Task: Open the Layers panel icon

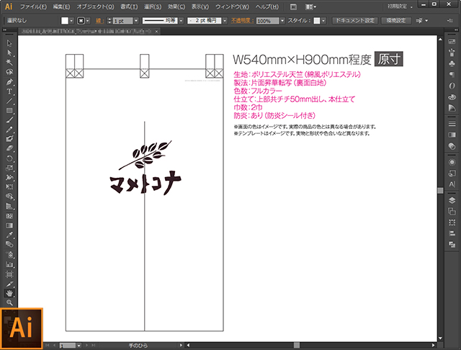Action: point(452,200)
